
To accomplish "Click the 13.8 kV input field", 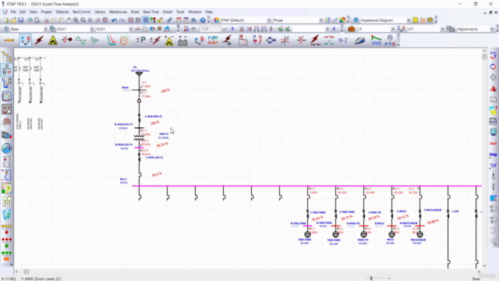I will pyautogui.click(x=210, y=29).
